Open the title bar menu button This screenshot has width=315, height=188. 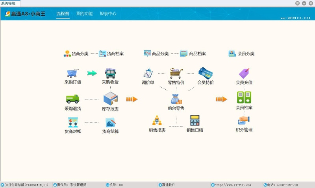click(x=297, y=3)
